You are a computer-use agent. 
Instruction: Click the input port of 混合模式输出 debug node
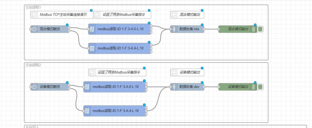click(219, 29)
